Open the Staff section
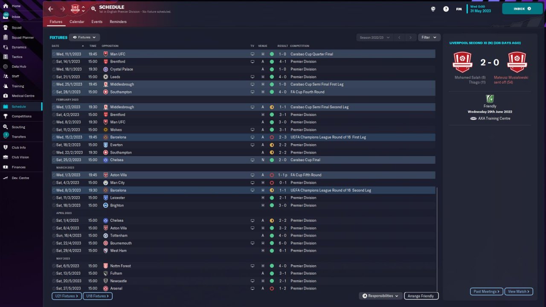The height and width of the screenshot is (307, 546). click(15, 76)
